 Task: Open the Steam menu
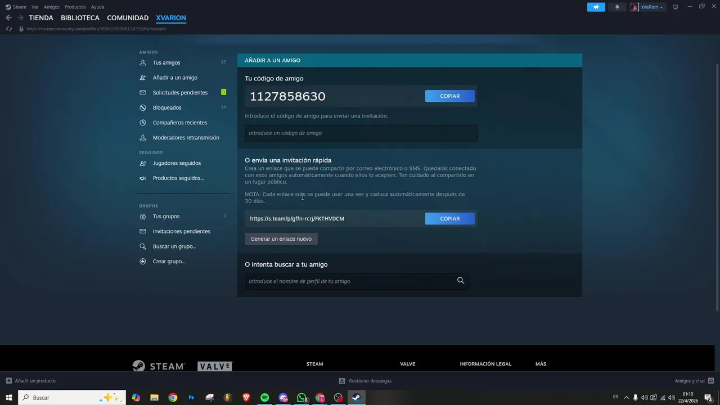20,7
